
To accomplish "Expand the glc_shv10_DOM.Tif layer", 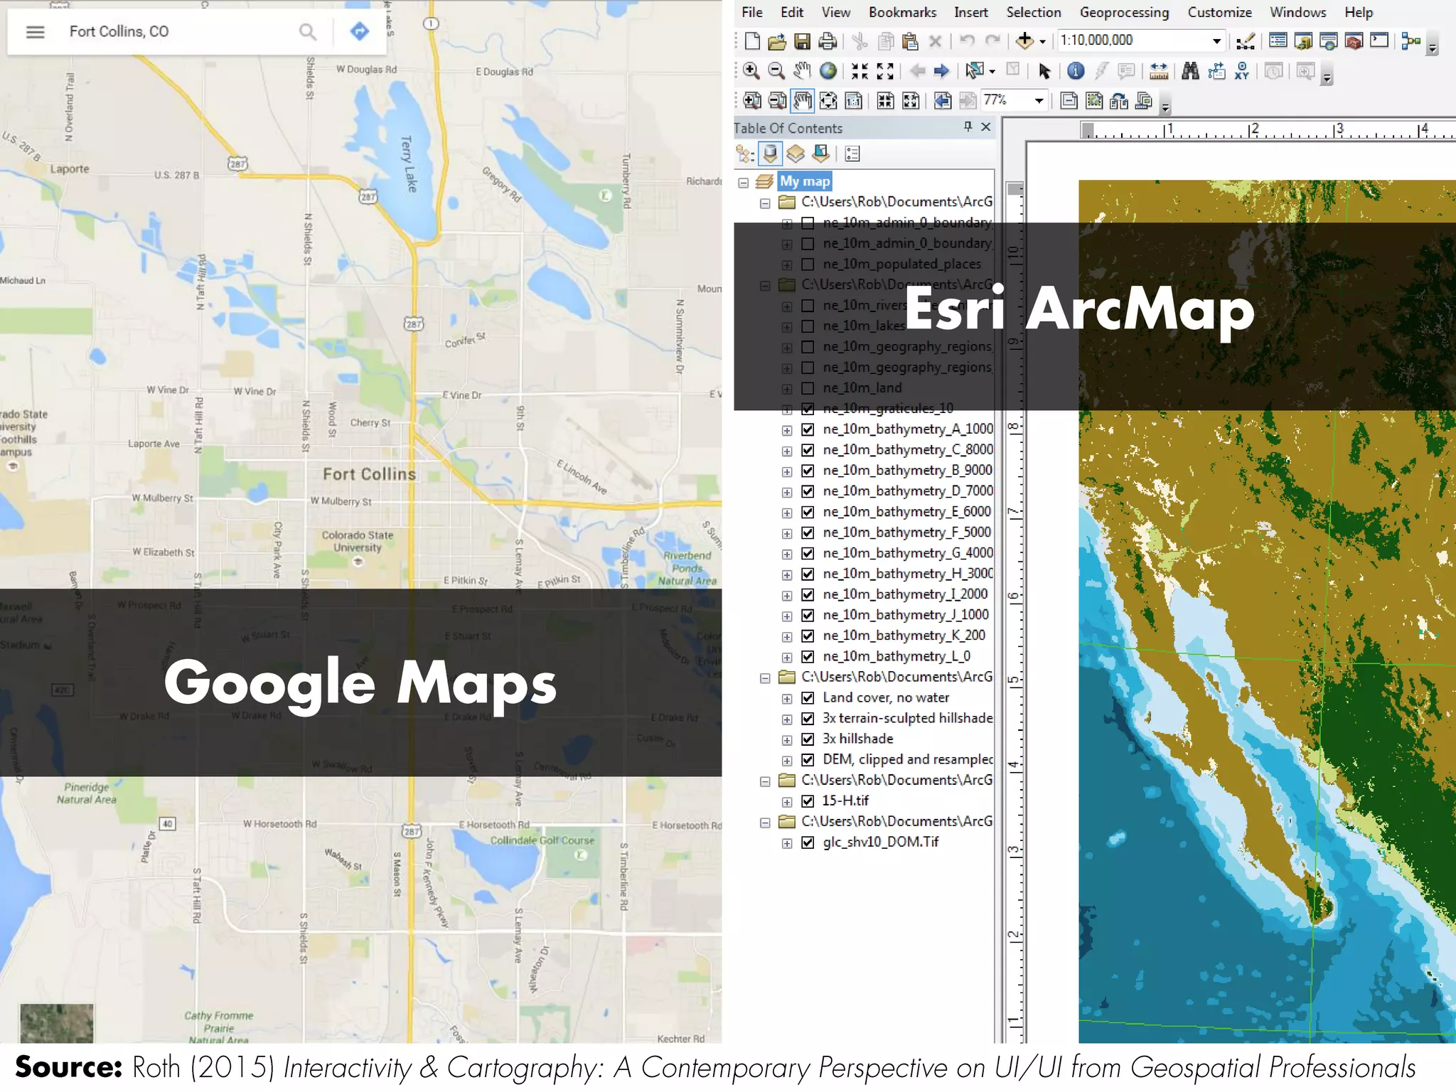I will [787, 843].
